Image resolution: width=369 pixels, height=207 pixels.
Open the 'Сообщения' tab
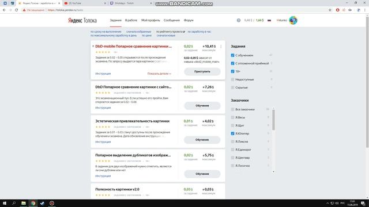click(172, 21)
